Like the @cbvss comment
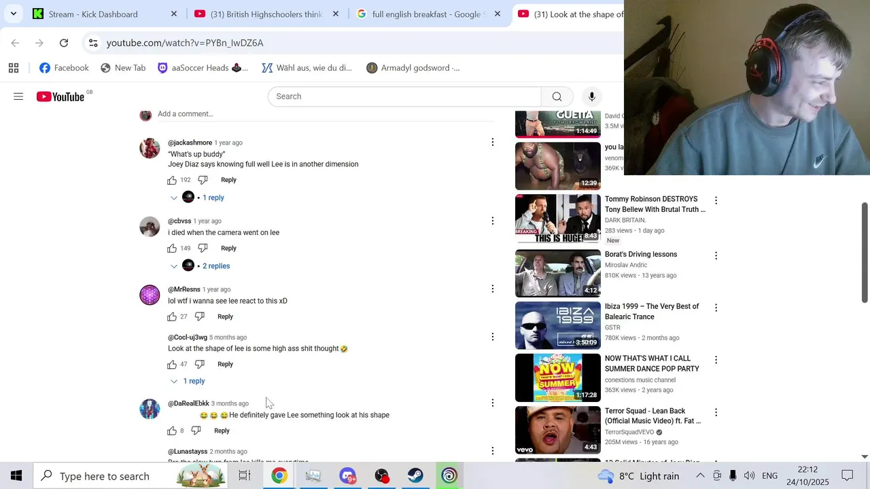The height and width of the screenshot is (489, 870). (x=172, y=249)
